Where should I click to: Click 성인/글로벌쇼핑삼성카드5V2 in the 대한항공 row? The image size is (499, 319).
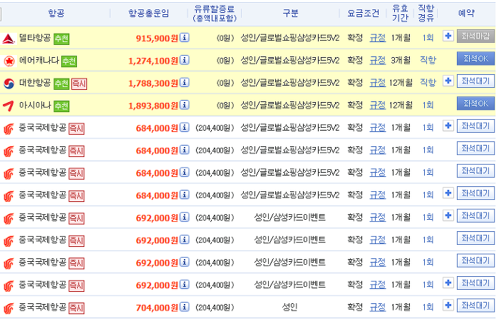[x=290, y=83]
